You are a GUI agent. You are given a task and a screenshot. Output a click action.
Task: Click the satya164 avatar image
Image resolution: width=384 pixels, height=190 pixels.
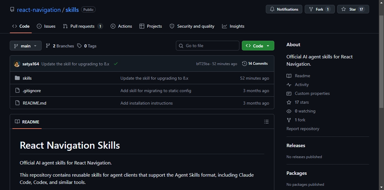[17, 64]
